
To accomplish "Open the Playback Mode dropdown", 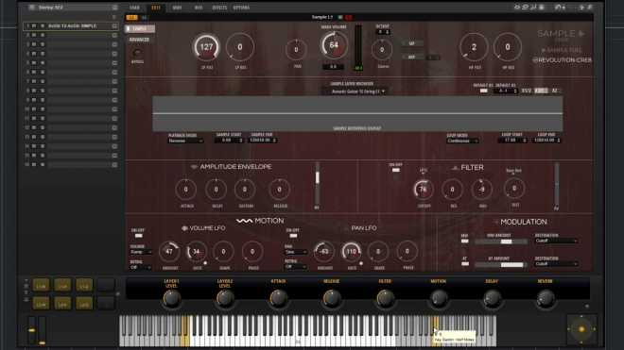I will point(185,141).
